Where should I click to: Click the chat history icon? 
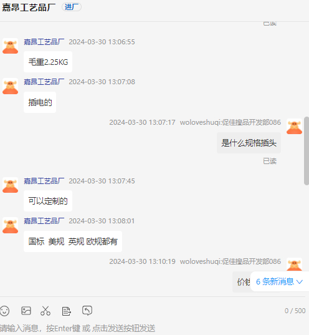pos(87,311)
